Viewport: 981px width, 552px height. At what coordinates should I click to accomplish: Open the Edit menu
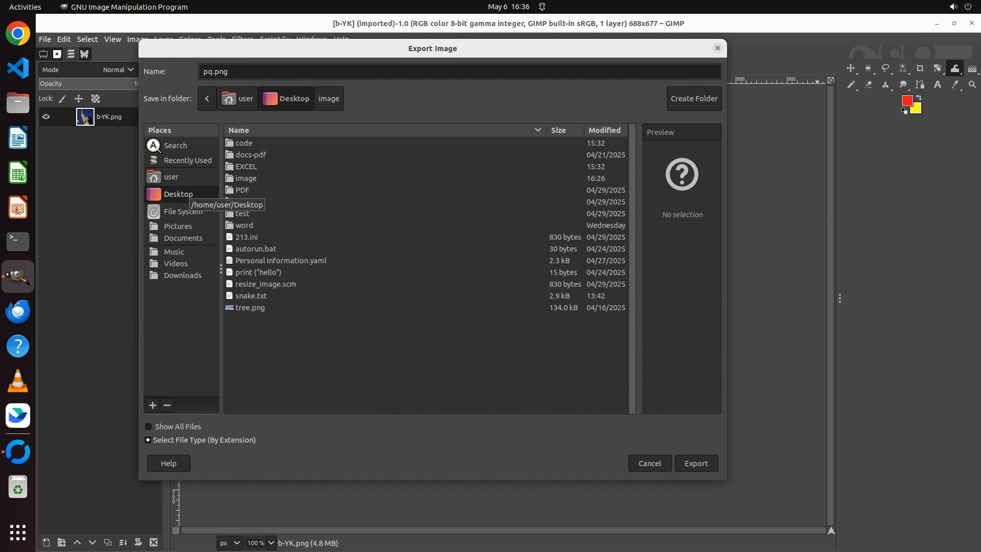tap(63, 39)
